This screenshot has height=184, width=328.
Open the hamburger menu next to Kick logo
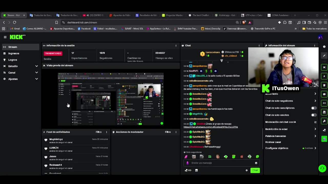tap(5, 37)
